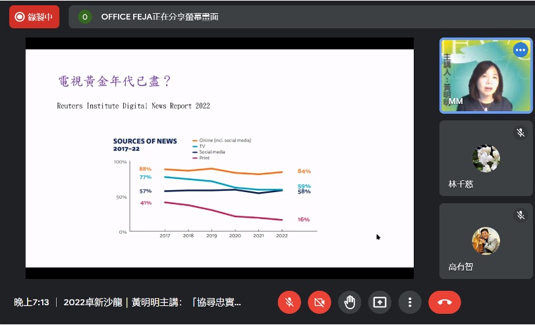
Task: Click the TV legend entry
Action: click(x=199, y=146)
